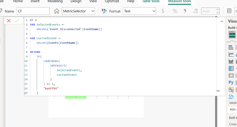Click the 'Format' label in the ribbon
The image size is (237, 127).
click(115, 11)
